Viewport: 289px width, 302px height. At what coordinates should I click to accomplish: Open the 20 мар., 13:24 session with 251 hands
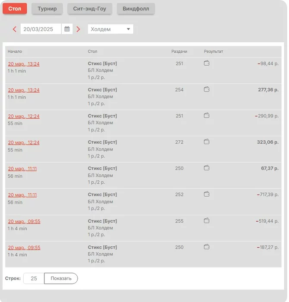(x=24, y=64)
